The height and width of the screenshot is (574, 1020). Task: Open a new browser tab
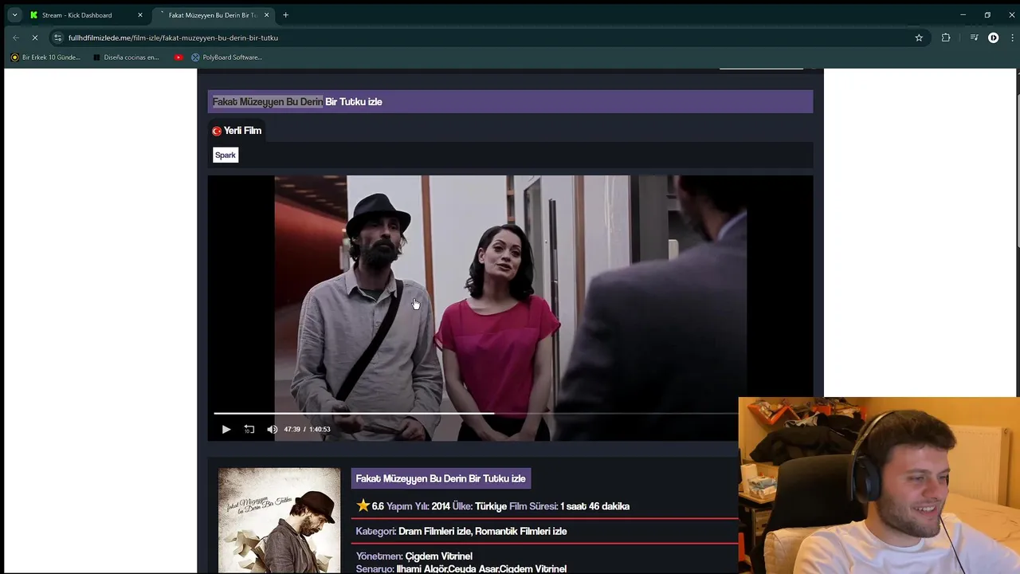pyautogui.click(x=285, y=15)
